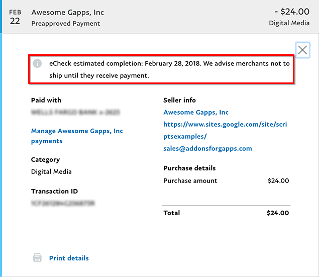Viewport: 319px width, 277px height.
Task: Open Manage Awesome Gapps, Inc payments link
Action: click(x=77, y=136)
